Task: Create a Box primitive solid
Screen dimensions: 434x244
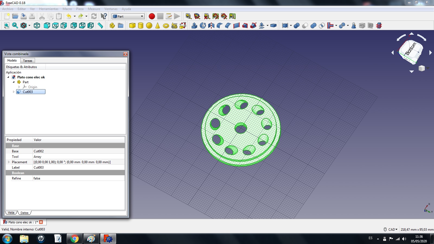Action: point(132,25)
